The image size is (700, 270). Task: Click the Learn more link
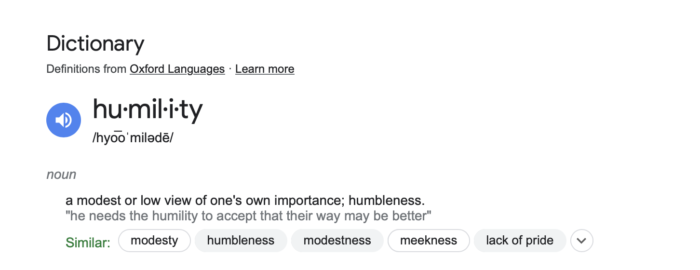(x=265, y=69)
